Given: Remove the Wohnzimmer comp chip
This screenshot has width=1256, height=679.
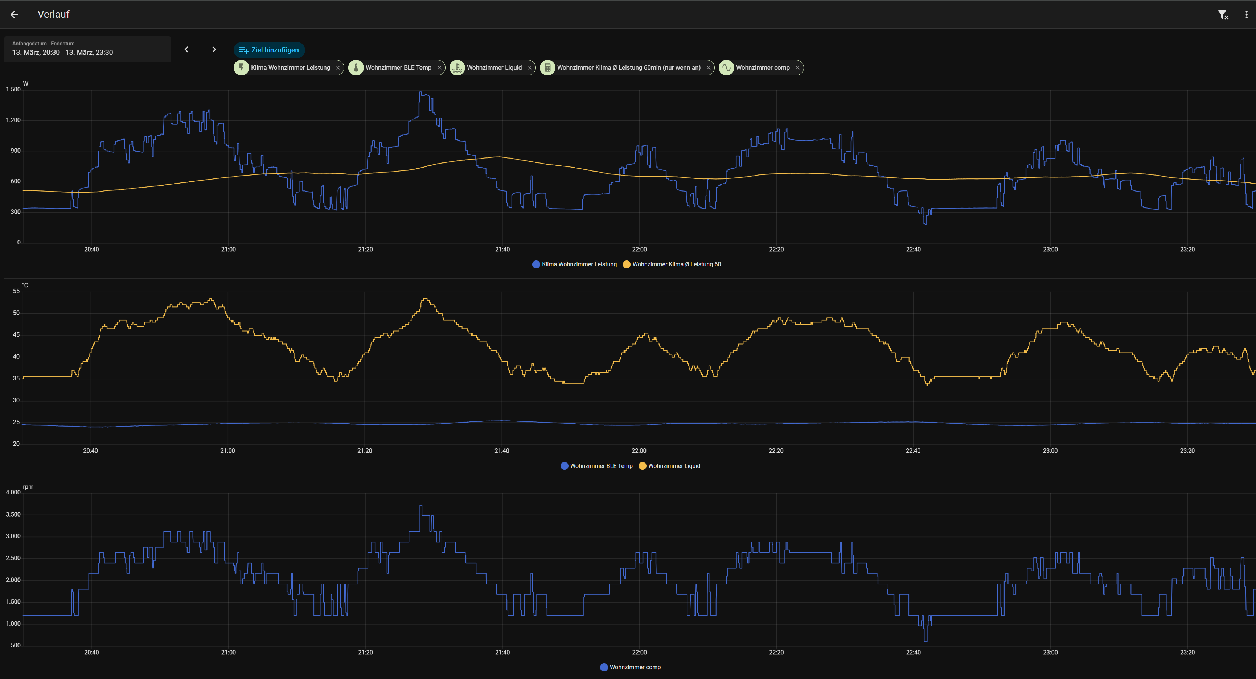Looking at the screenshot, I should pos(797,68).
